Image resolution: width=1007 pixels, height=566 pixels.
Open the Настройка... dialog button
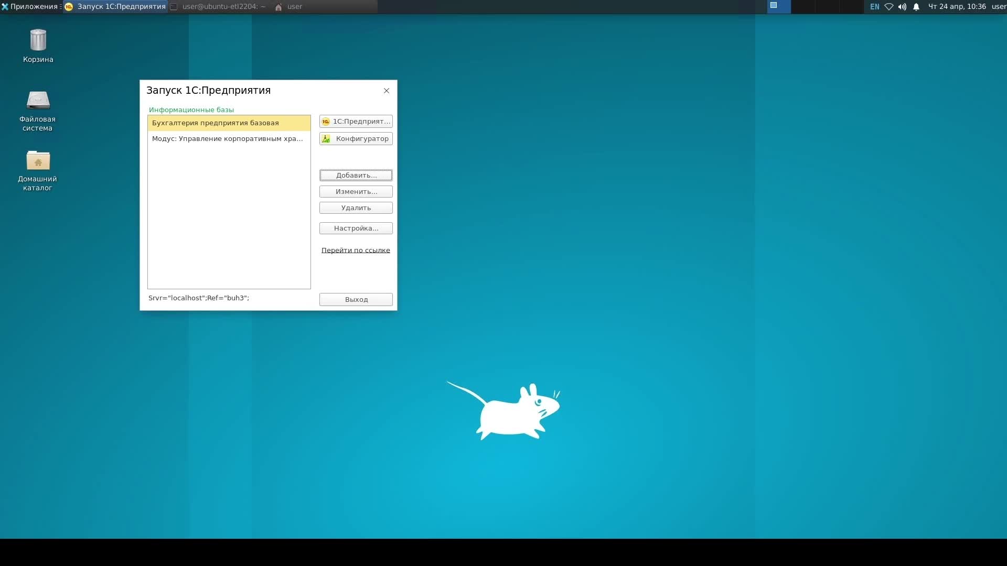tap(356, 228)
